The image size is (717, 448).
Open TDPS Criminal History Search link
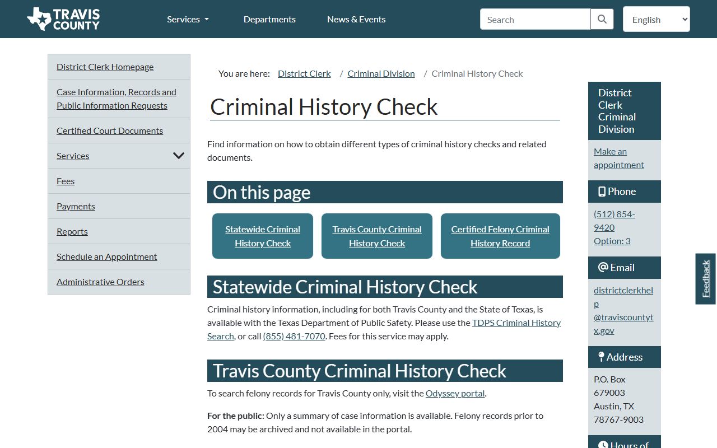tap(516, 323)
